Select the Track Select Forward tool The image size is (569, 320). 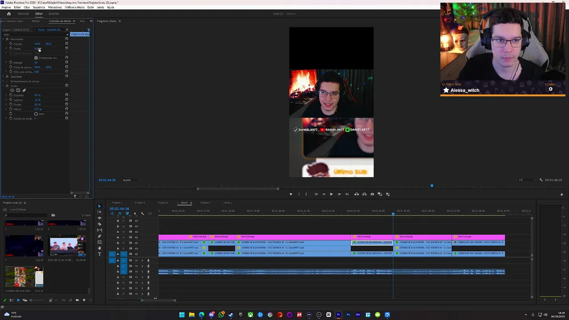pos(100,212)
